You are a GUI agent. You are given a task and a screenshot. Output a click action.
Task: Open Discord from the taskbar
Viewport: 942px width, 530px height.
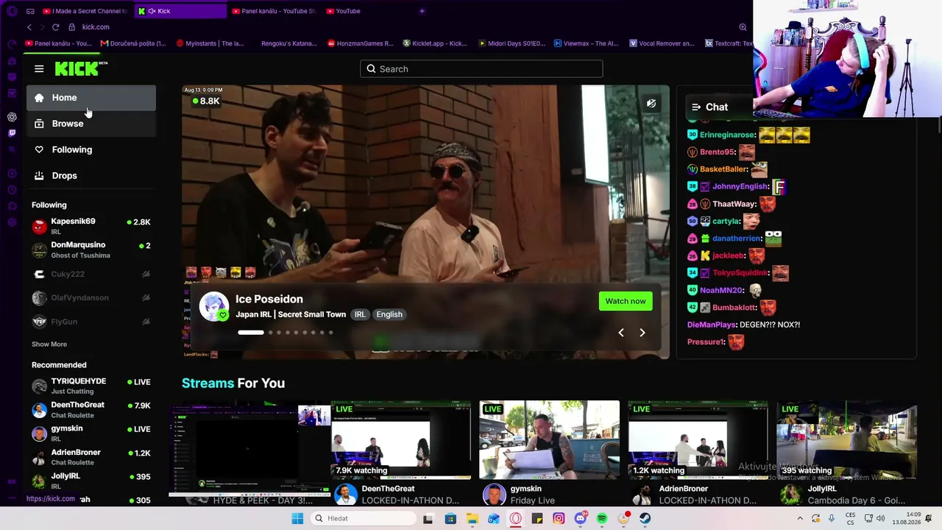point(581,519)
